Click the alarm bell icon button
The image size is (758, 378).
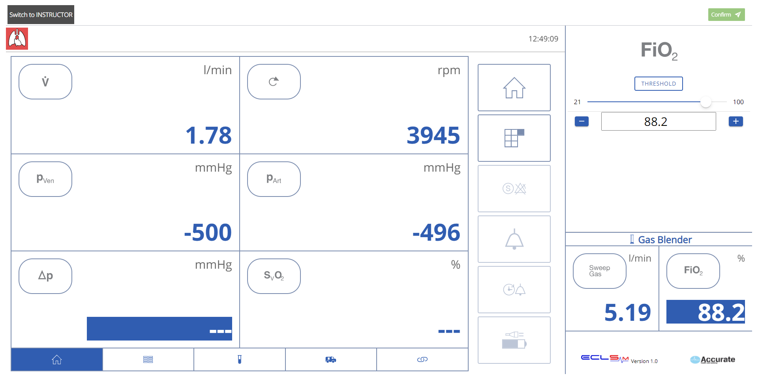coord(514,239)
